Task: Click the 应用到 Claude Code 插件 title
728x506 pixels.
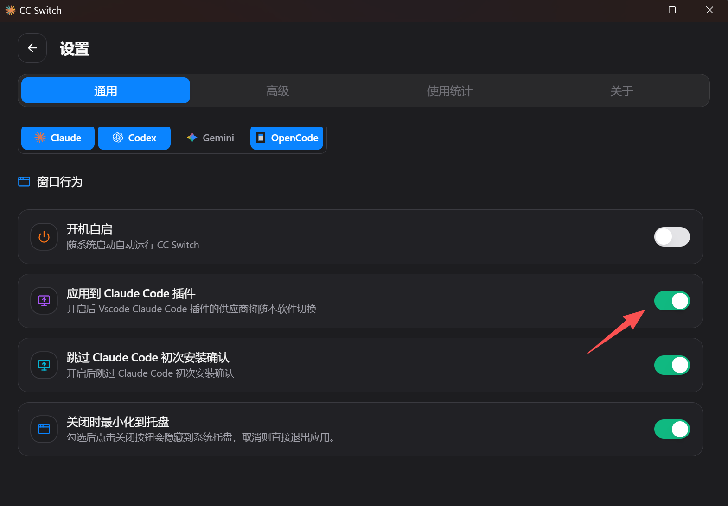Action: click(x=131, y=293)
